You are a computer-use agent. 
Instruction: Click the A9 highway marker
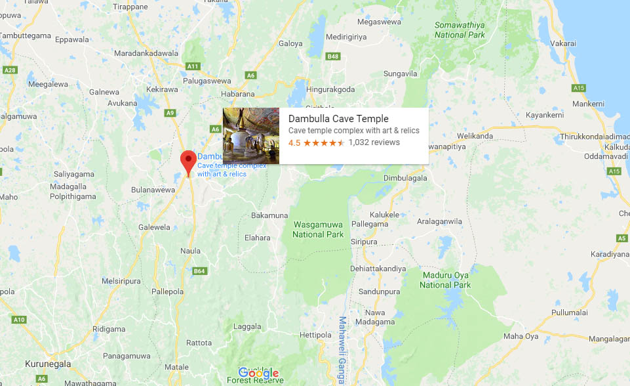[170, 113]
